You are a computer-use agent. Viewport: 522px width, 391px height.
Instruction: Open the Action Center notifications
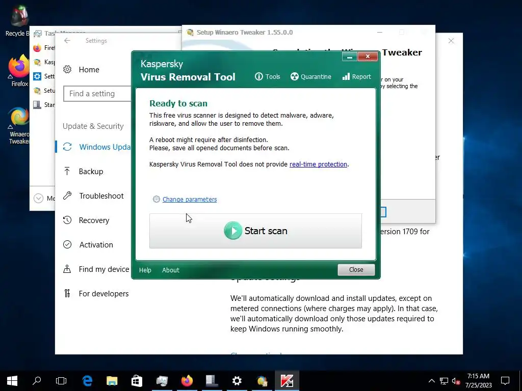pyautogui.click(x=505, y=381)
